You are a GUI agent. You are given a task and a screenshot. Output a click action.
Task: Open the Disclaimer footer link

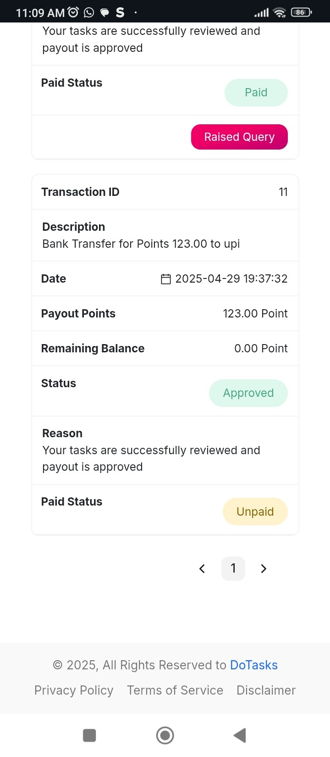(x=266, y=690)
